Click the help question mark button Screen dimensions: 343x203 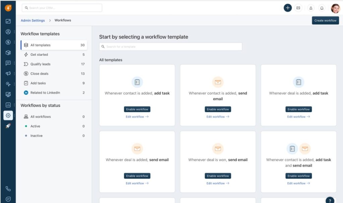click(x=330, y=201)
